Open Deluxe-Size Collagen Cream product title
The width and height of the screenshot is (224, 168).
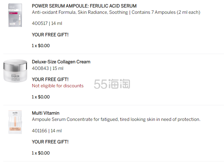61,62
